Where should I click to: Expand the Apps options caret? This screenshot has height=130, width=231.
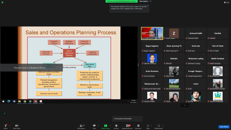(151, 126)
